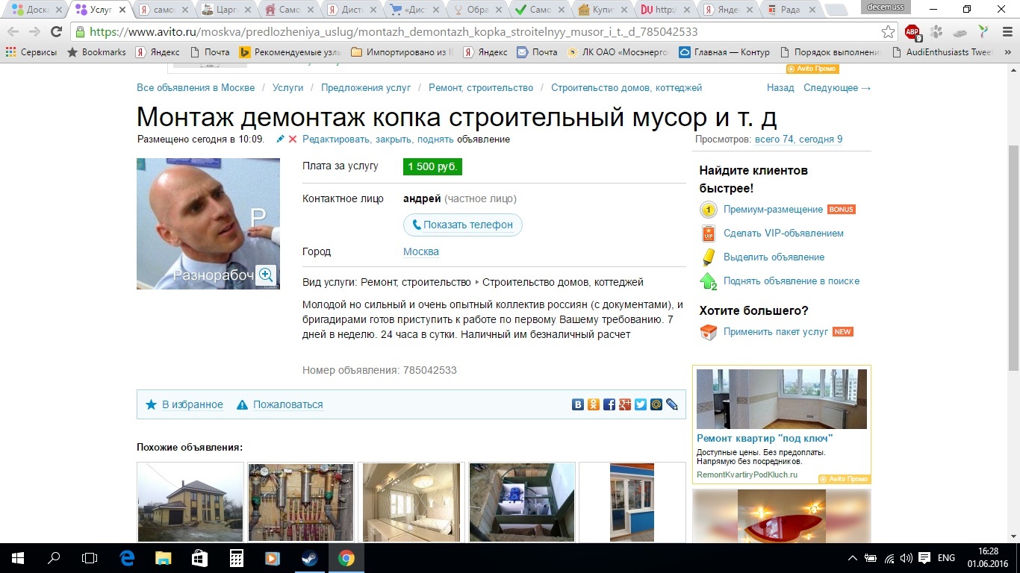Share the listing on Facebook

(x=609, y=404)
